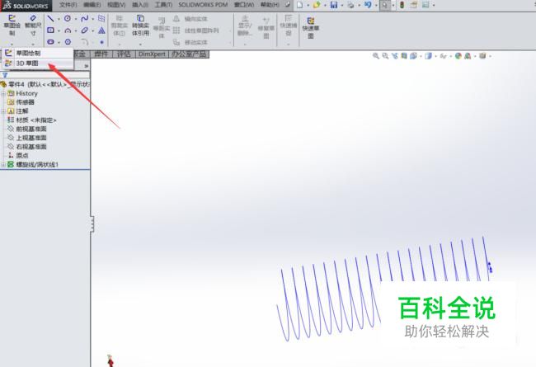Open 视图(V) menu
The height and width of the screenshot is (367, 536).
tap(116, 5)
